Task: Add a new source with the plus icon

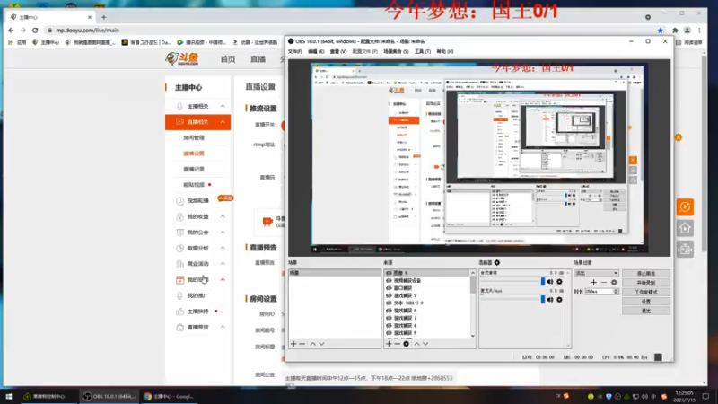Action: tap(389, 344)
